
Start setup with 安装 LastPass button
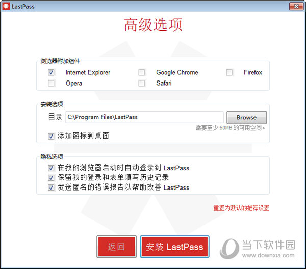(174, 247)
